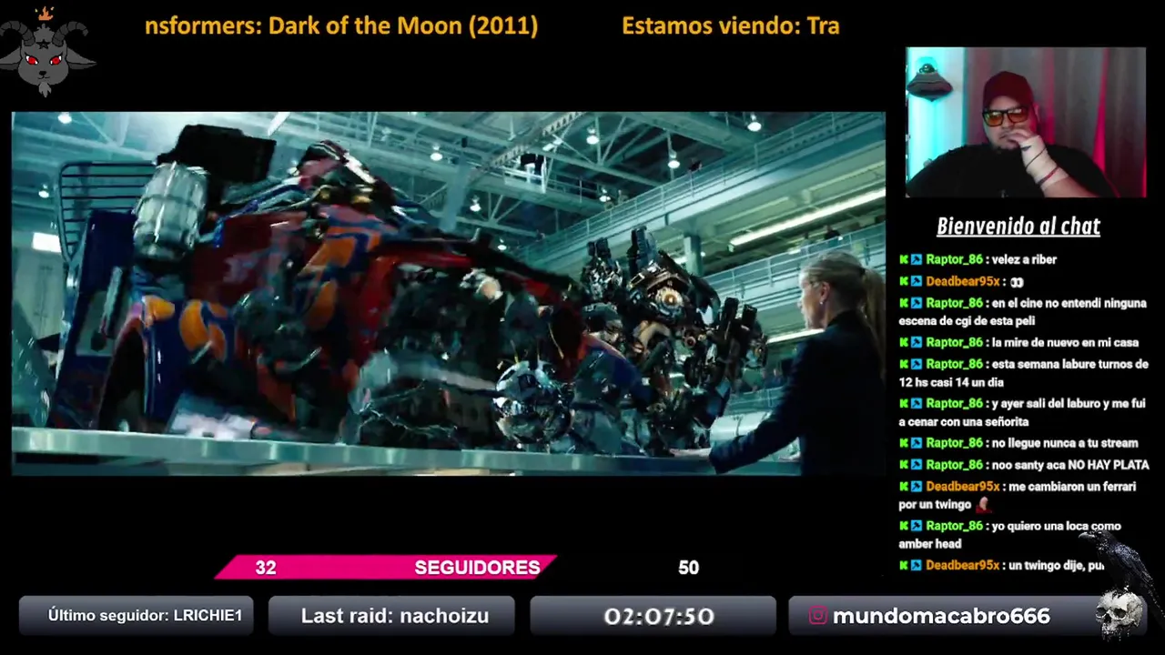The height and width of the screenshot is (655, 1165).
Task: Click the Bienvenido al chat heading
Action: click(1018, 227)
